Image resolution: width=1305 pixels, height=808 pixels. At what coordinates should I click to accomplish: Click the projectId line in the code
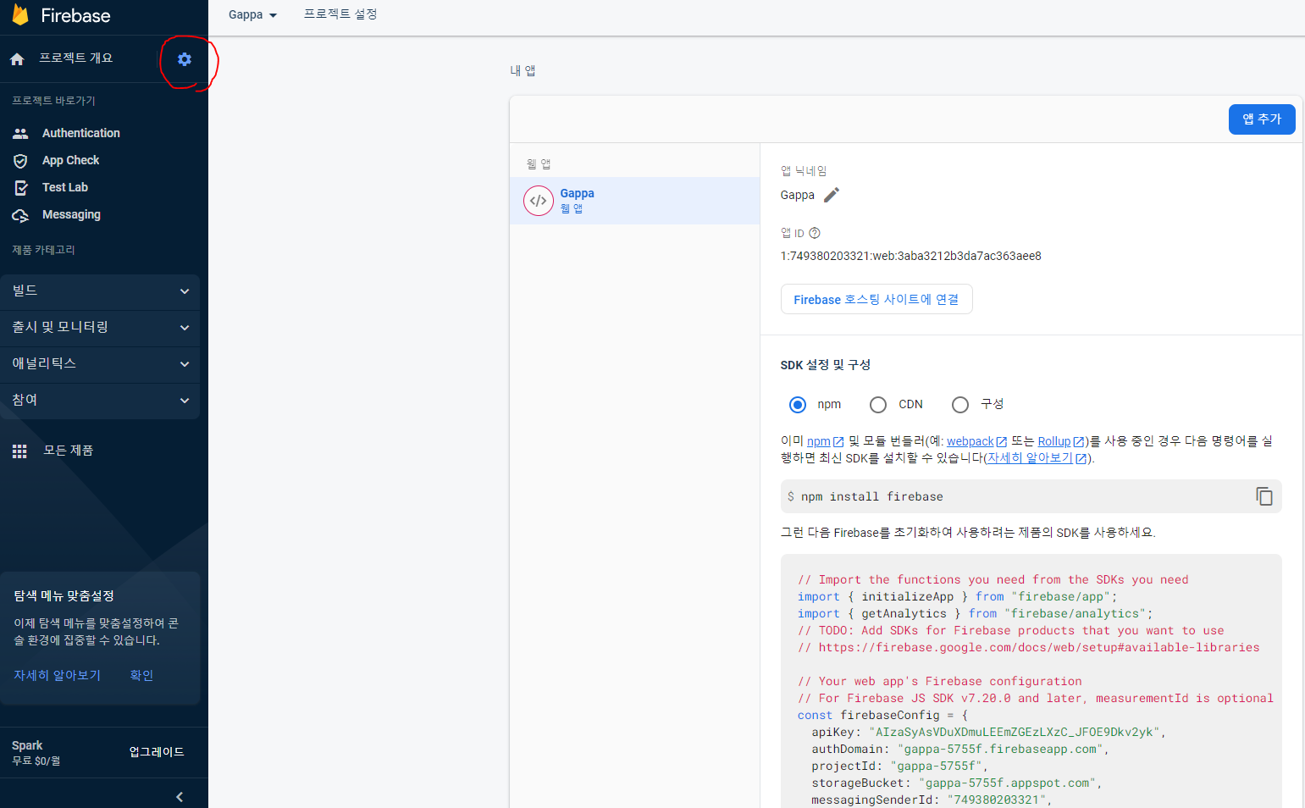click(x=899, y=766)
